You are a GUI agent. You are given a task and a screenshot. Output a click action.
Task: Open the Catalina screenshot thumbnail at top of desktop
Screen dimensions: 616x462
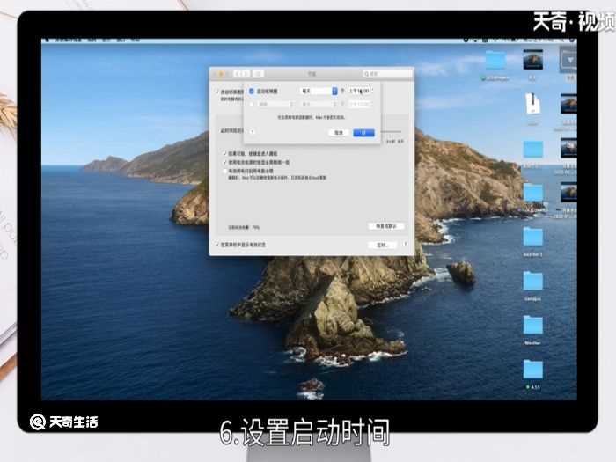(532, 60)
